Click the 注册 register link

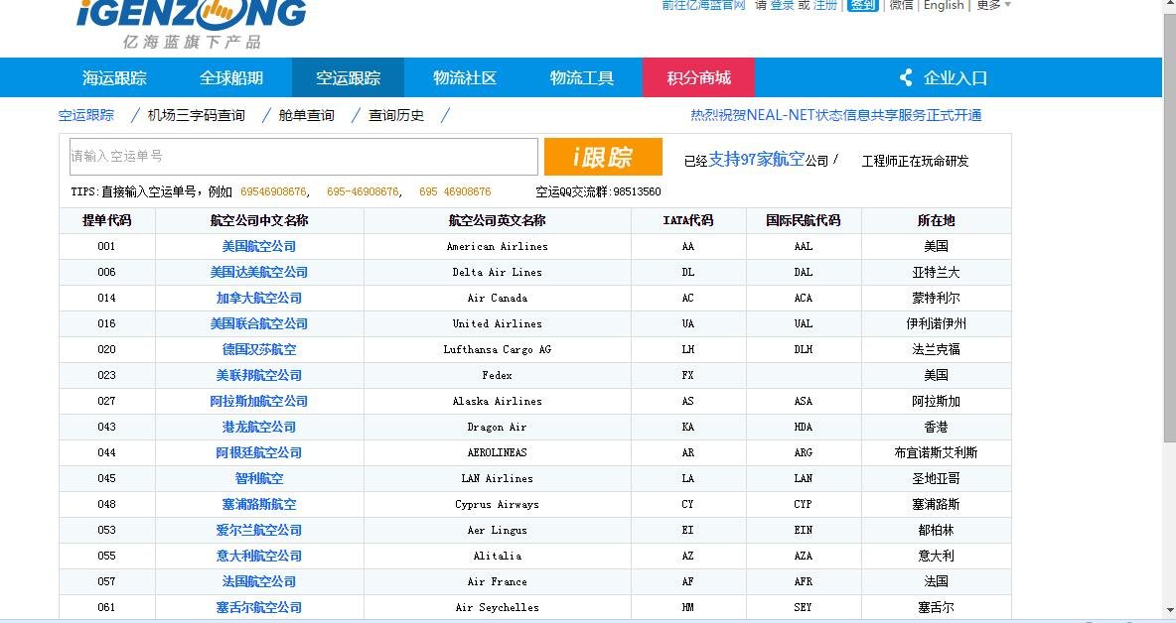tap(825, 6)
